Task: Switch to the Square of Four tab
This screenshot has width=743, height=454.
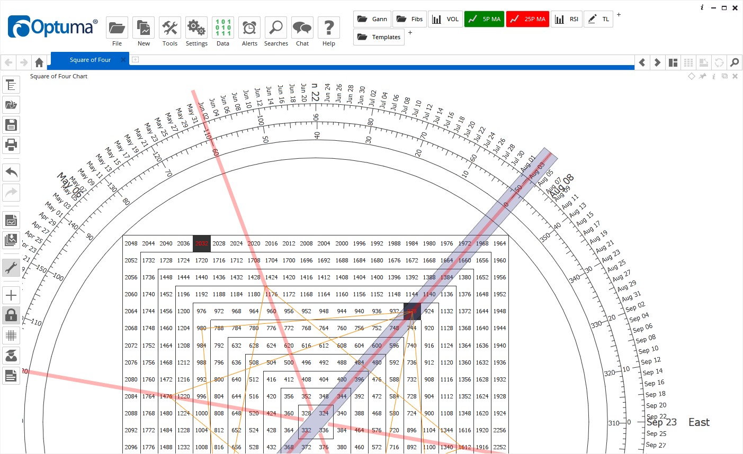Action: [x=89, y=60]
